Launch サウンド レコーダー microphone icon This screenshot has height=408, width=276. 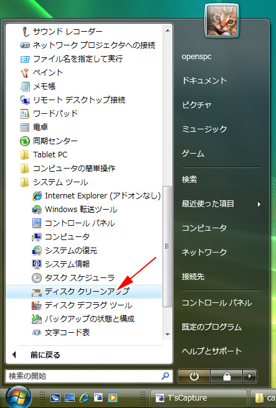point(26,32)
